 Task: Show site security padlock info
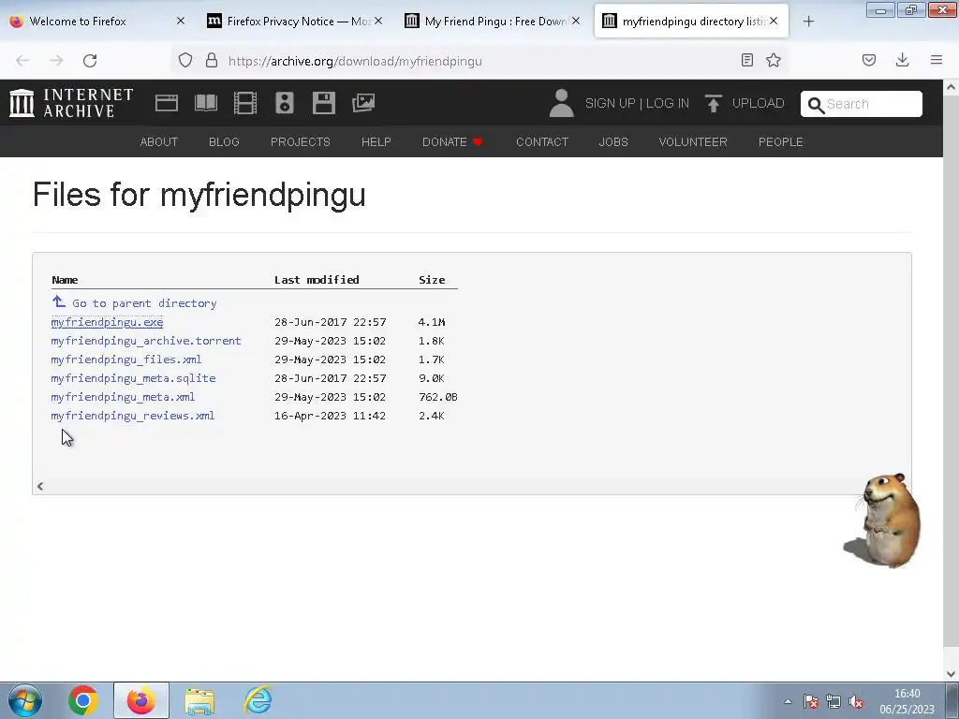tap(212, 61)
